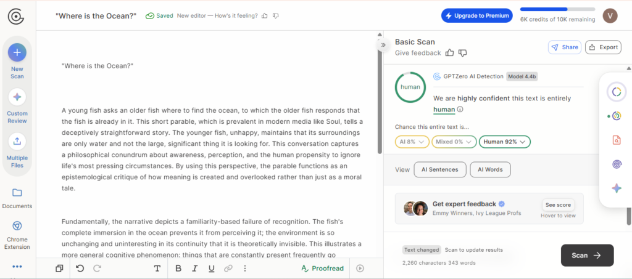Toggle bold formatting in editor toolbar
The width and height of the screenshot is (632, 279).
(178, 268)
